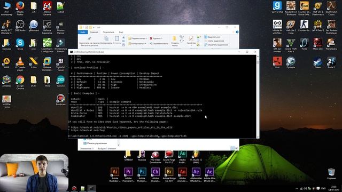The image size is (342, 192).
Task: Open GeForce Experience shortcut
Action: [47, 27]
